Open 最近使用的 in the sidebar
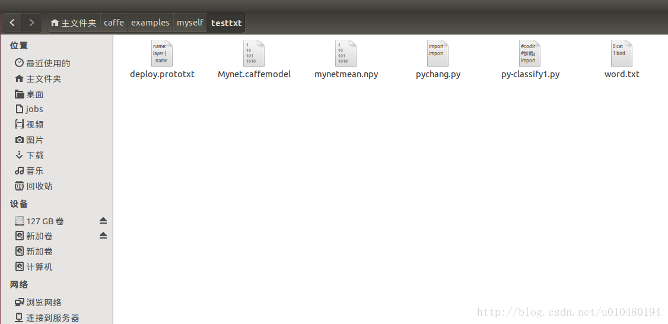Screen dimensions: 668x324 [48, 63]
